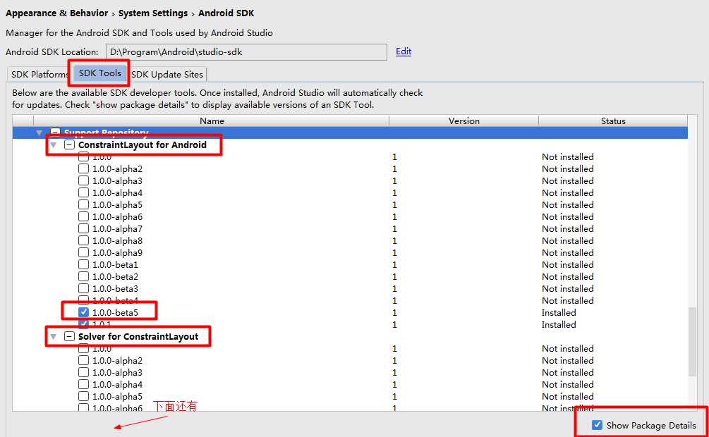Check ConstraintLayout 1.0.0-beta2 checkbox
The image size is (709, 437).
click(x=84, y=276)
